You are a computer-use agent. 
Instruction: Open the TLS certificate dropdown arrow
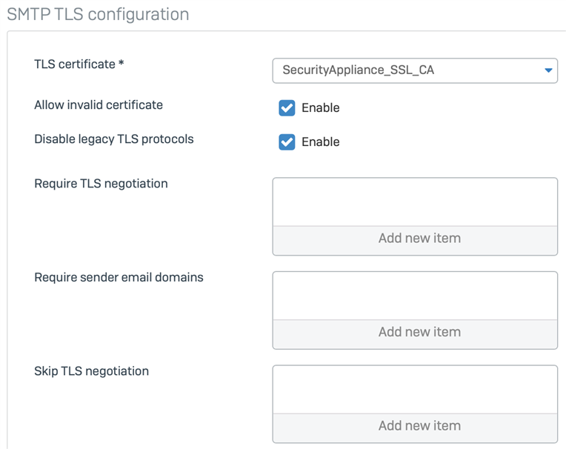[548, 70]
